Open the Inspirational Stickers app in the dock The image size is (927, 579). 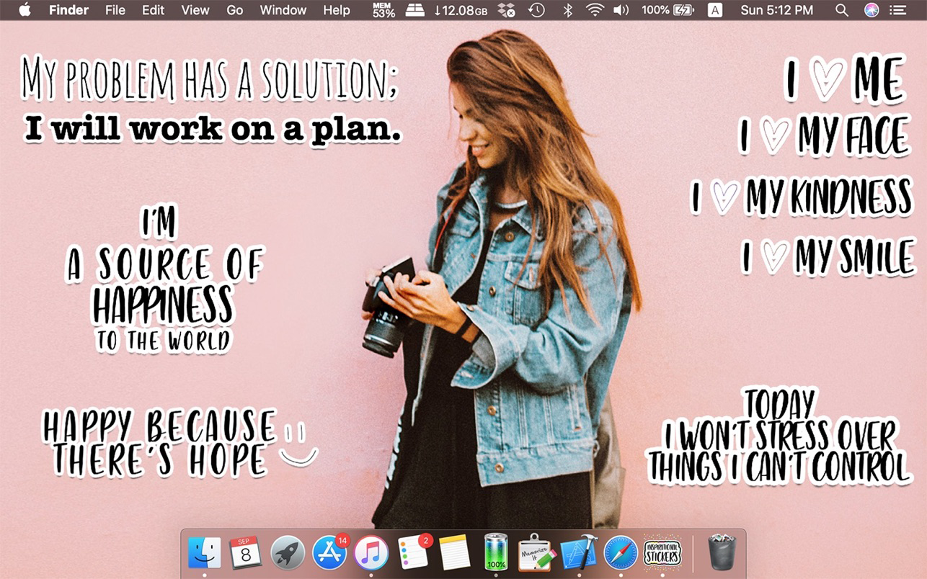coord(662,553)
